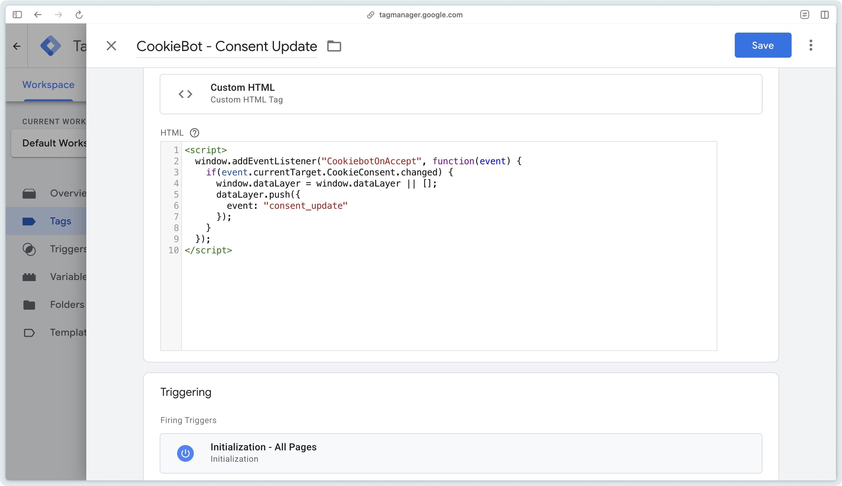Click the Tags label icon in sidebar

(x=29, y=221)
